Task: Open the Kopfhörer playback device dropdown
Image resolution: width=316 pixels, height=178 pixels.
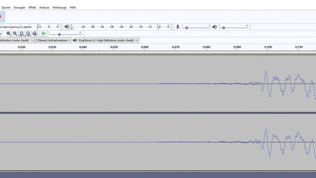Action: (x=108, y=40)
